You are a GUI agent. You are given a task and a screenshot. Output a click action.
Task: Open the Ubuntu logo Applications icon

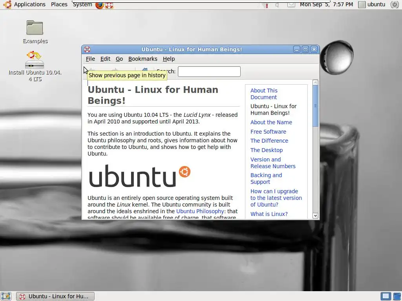pos(7,4)
